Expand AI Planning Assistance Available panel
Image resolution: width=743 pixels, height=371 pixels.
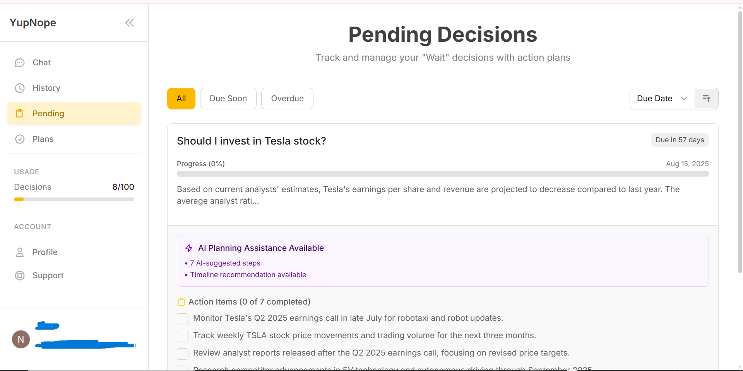click(261, 248)
